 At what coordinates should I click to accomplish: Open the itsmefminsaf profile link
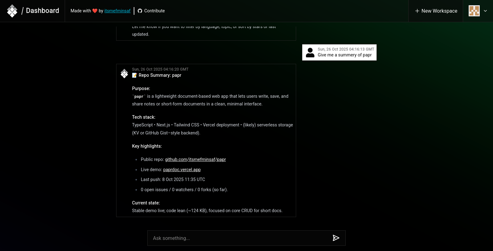(117, 11)
